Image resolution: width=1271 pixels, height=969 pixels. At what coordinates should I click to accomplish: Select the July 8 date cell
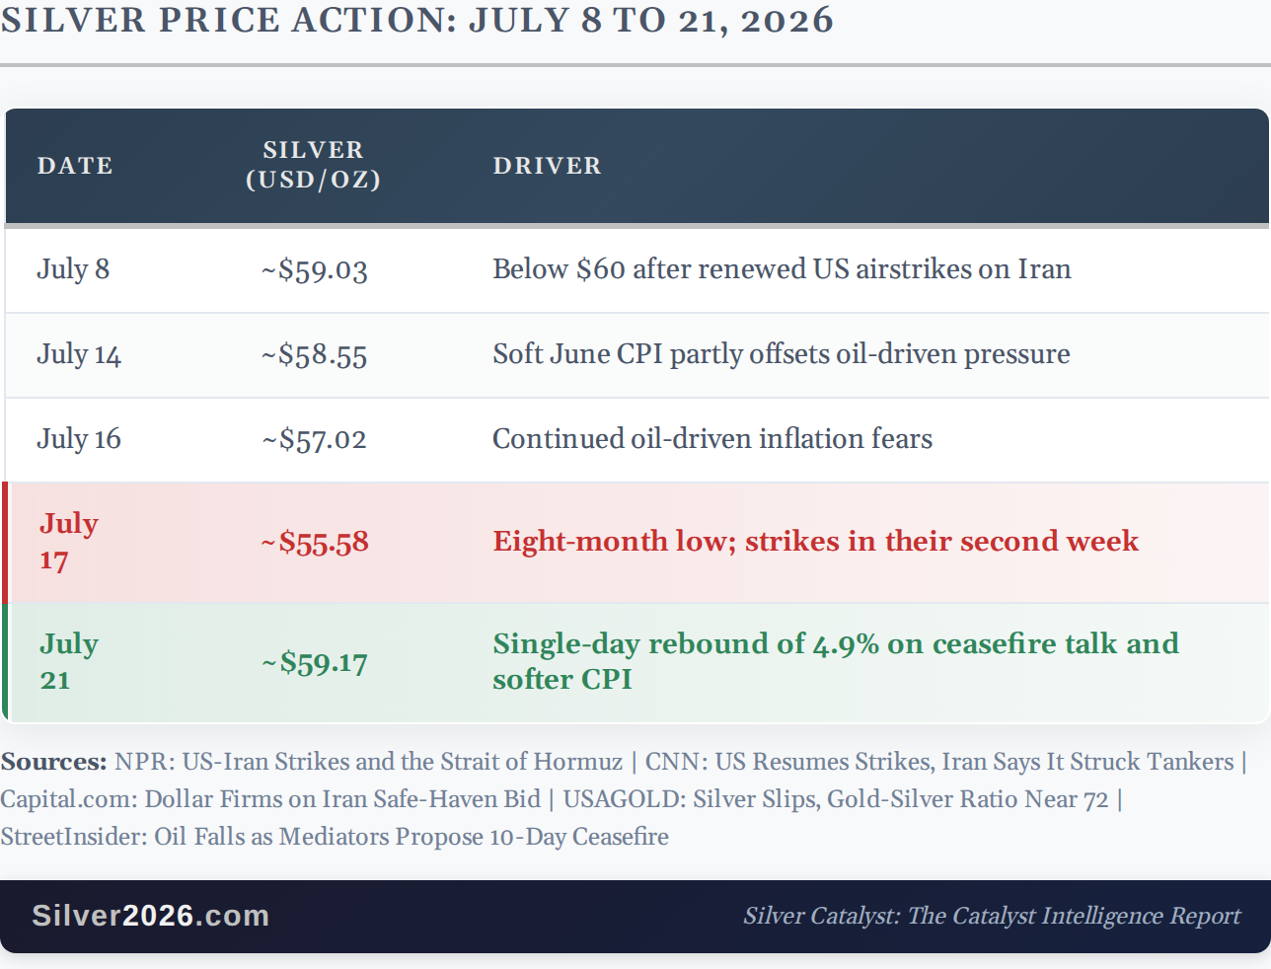[73, 269]
